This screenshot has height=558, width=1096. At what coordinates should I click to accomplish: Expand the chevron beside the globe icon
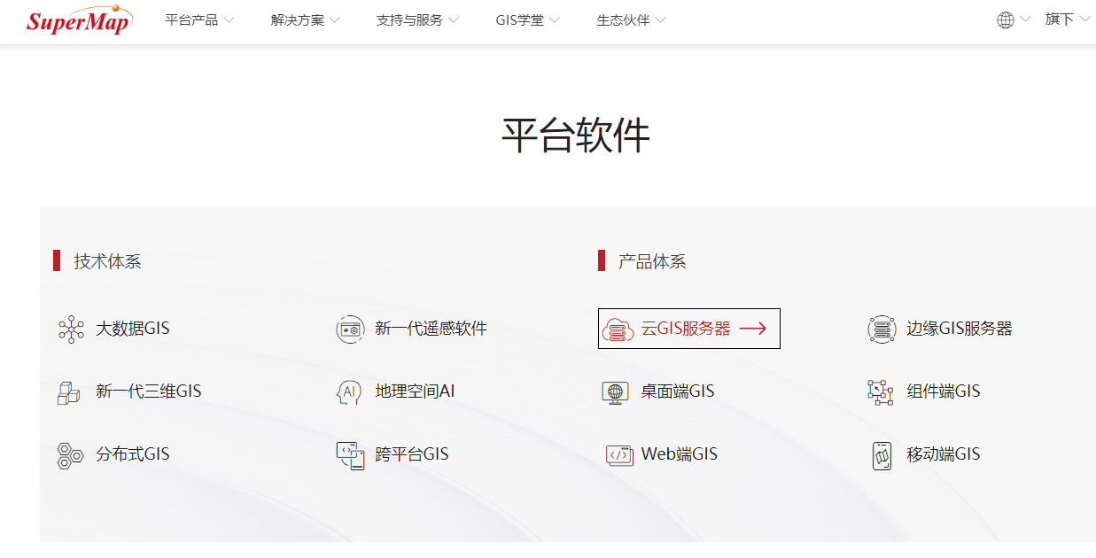pos(1025,19)
